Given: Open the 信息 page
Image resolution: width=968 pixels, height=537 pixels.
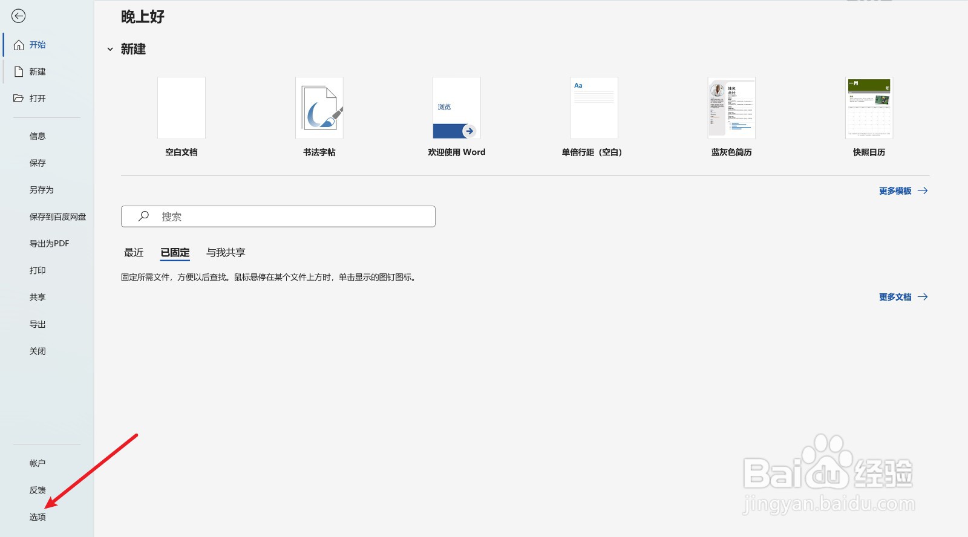Looking at the screenshot, I should [38, 136].
